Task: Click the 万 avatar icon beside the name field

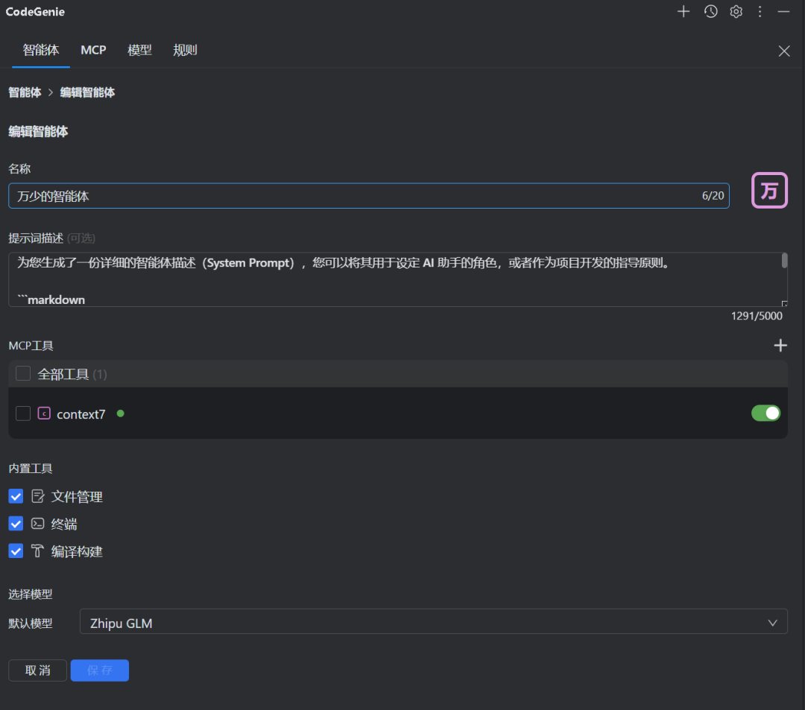Action: coord(769,190)
